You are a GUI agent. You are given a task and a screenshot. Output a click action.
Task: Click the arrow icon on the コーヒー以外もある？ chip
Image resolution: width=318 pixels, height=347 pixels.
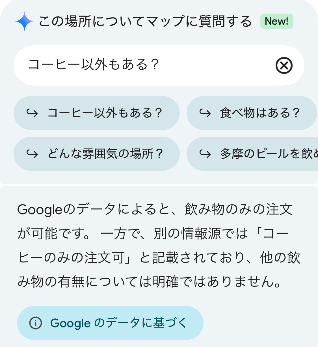32,113
